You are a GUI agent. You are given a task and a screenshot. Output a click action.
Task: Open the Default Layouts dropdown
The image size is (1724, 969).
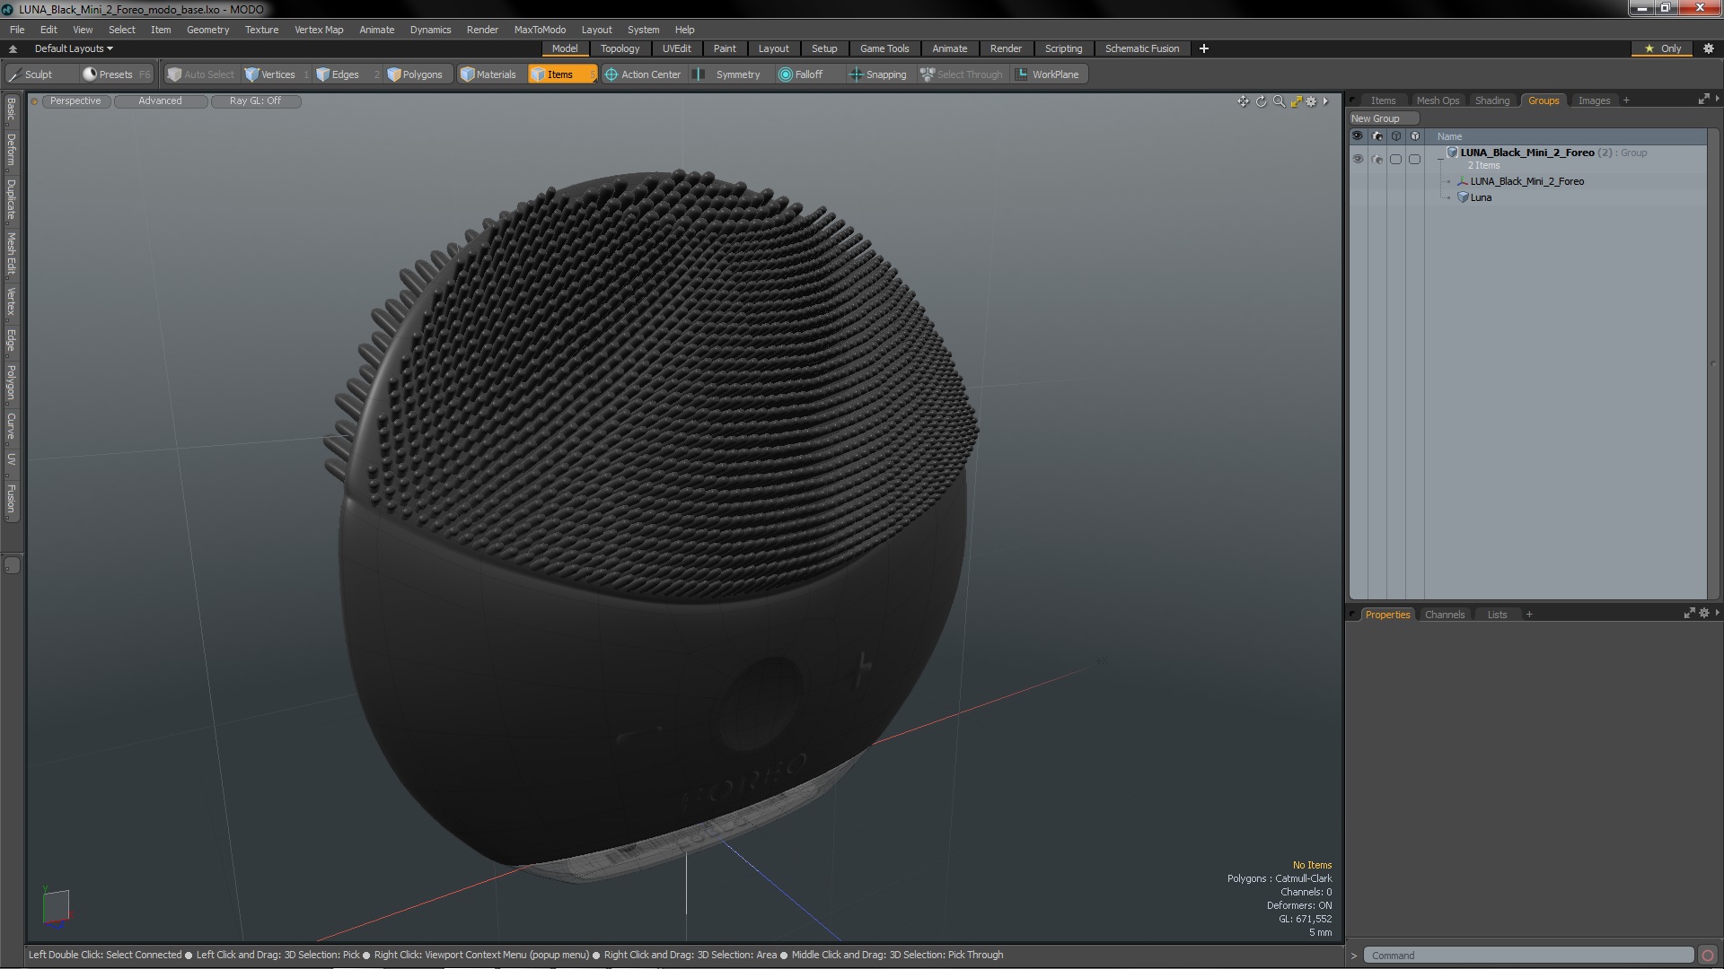(x=74, y=48)
